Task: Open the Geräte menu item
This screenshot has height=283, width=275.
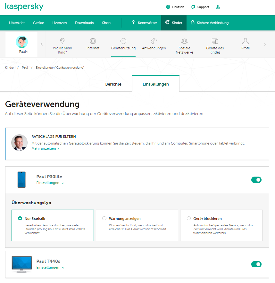Action: pyautogui.click(x=38, y=23)
